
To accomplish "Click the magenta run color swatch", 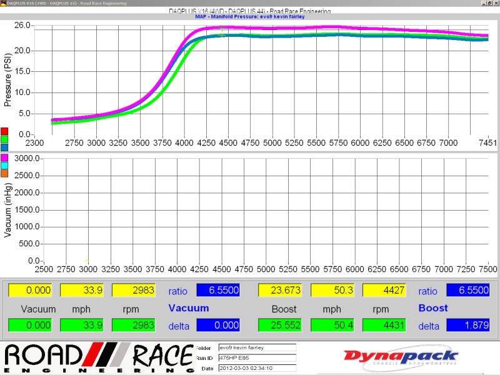I will click(4, 157).
